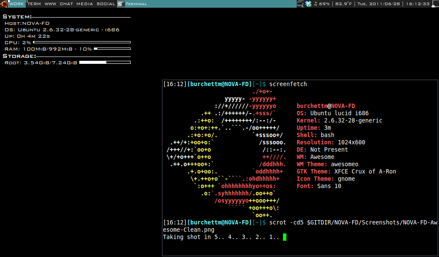Click the Taking shot in 5.. 4.. countdown line
Screen dimensions: 439x257
[x=221, y=237]
